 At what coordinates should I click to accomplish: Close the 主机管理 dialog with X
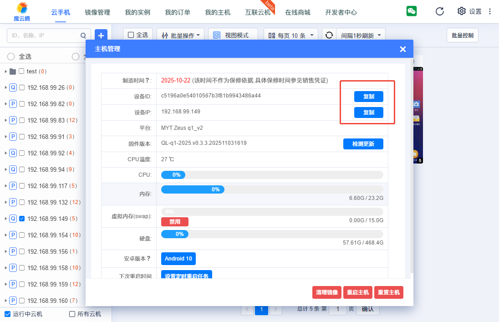402,49
